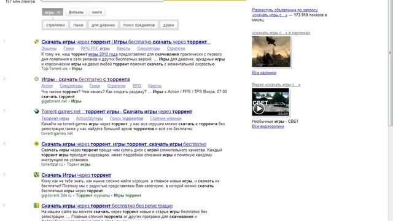This screenshot has width=393, height=221.
Task: Open 'Гонки' sitelink under gigatorrent result
Action: (95, 86)
